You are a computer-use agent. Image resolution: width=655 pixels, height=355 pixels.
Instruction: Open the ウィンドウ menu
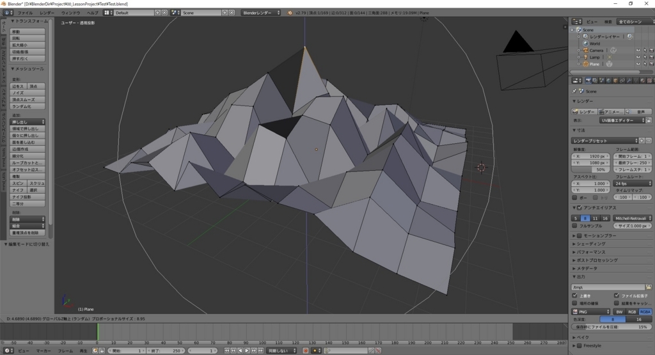pyautogui.click(x=70, y=13)
